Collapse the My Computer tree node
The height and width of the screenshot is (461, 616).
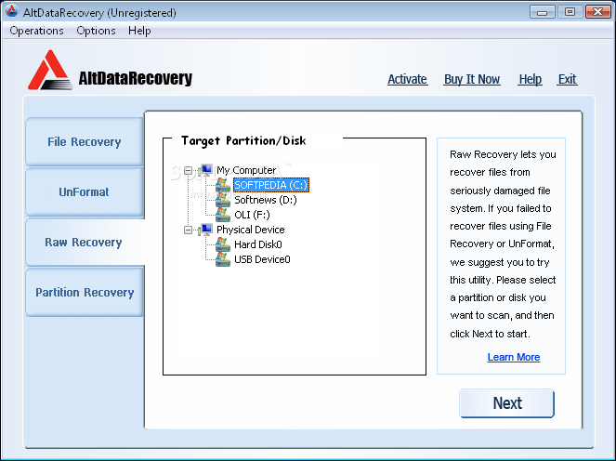tap(189, 171)
